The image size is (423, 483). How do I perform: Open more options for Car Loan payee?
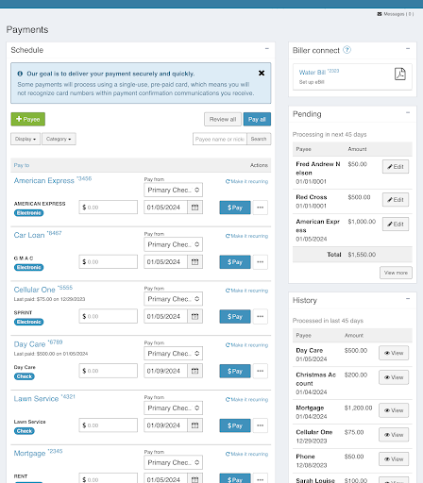point(260,262)
